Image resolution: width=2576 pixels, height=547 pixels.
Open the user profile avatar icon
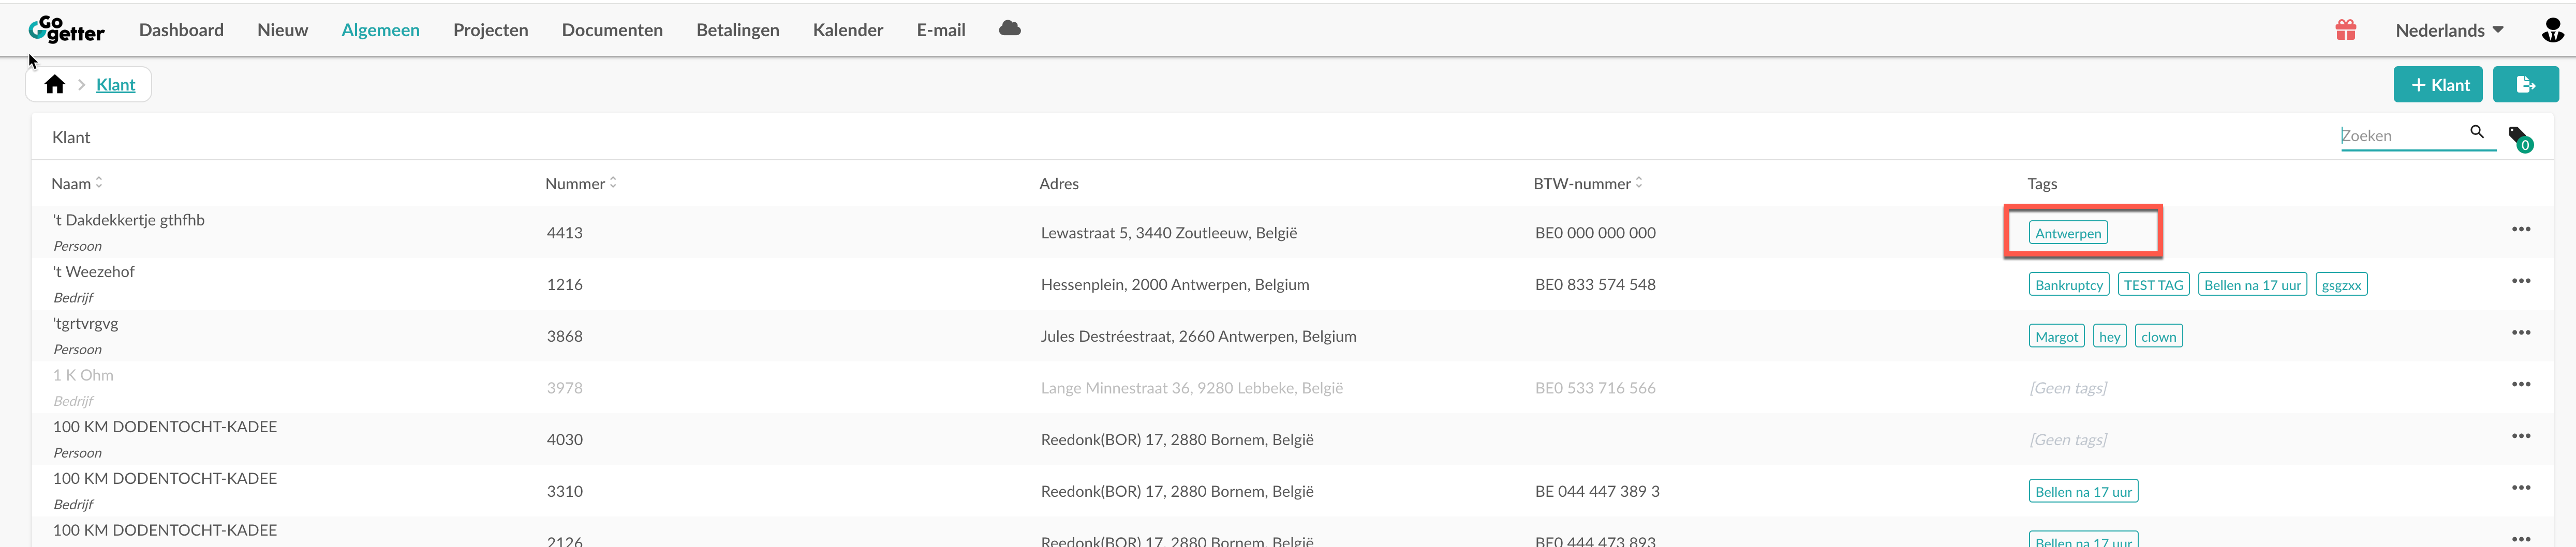click(2552, 30)
